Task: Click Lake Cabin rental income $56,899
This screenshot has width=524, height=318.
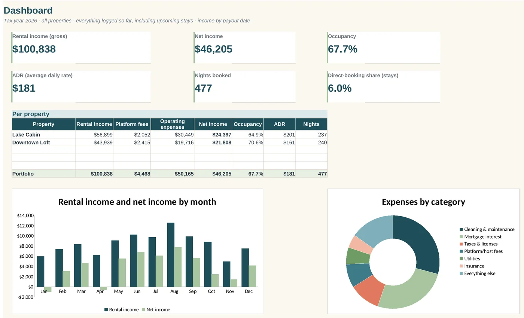Action: pyautogui.click(x=103, y=135)
